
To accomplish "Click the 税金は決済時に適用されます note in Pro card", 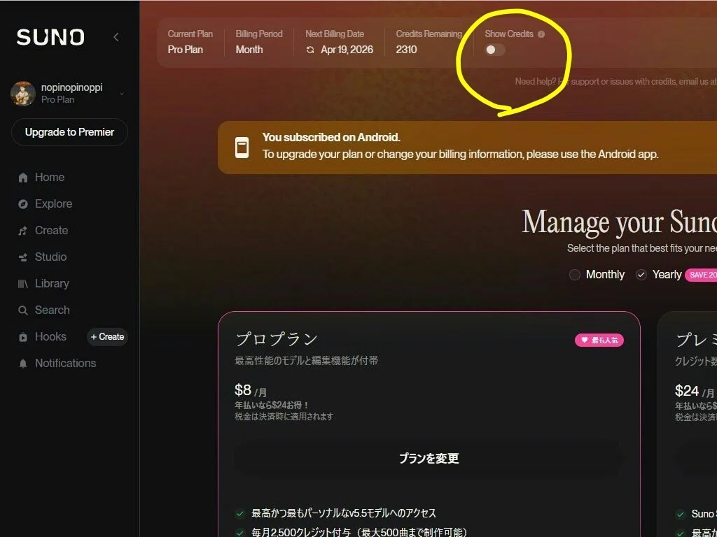I will (284, 417).
